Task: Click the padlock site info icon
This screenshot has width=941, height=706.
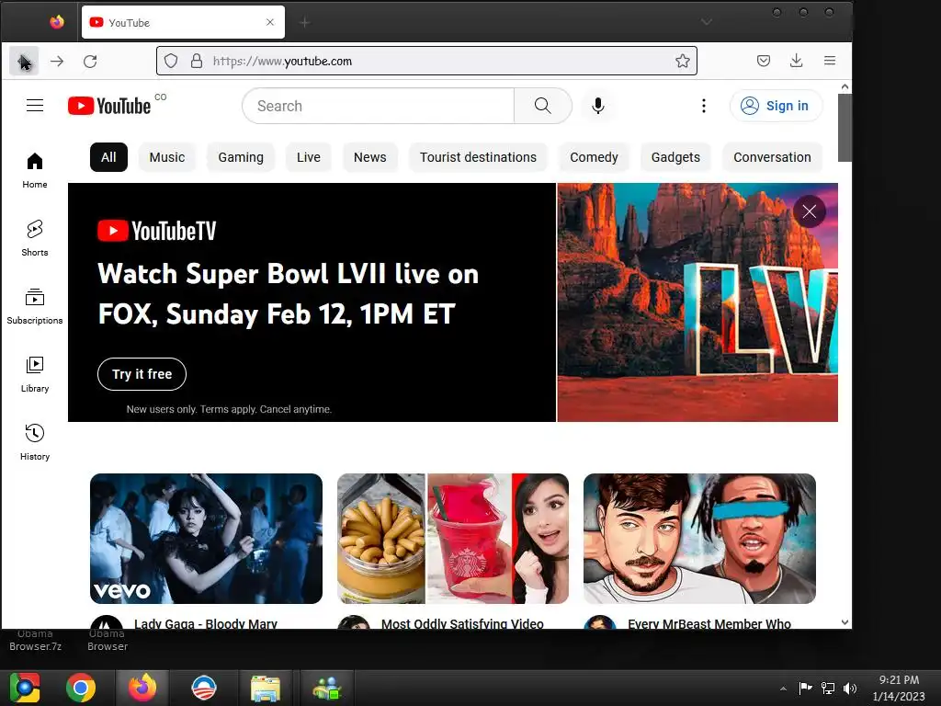Action: [x=197, y=61]
